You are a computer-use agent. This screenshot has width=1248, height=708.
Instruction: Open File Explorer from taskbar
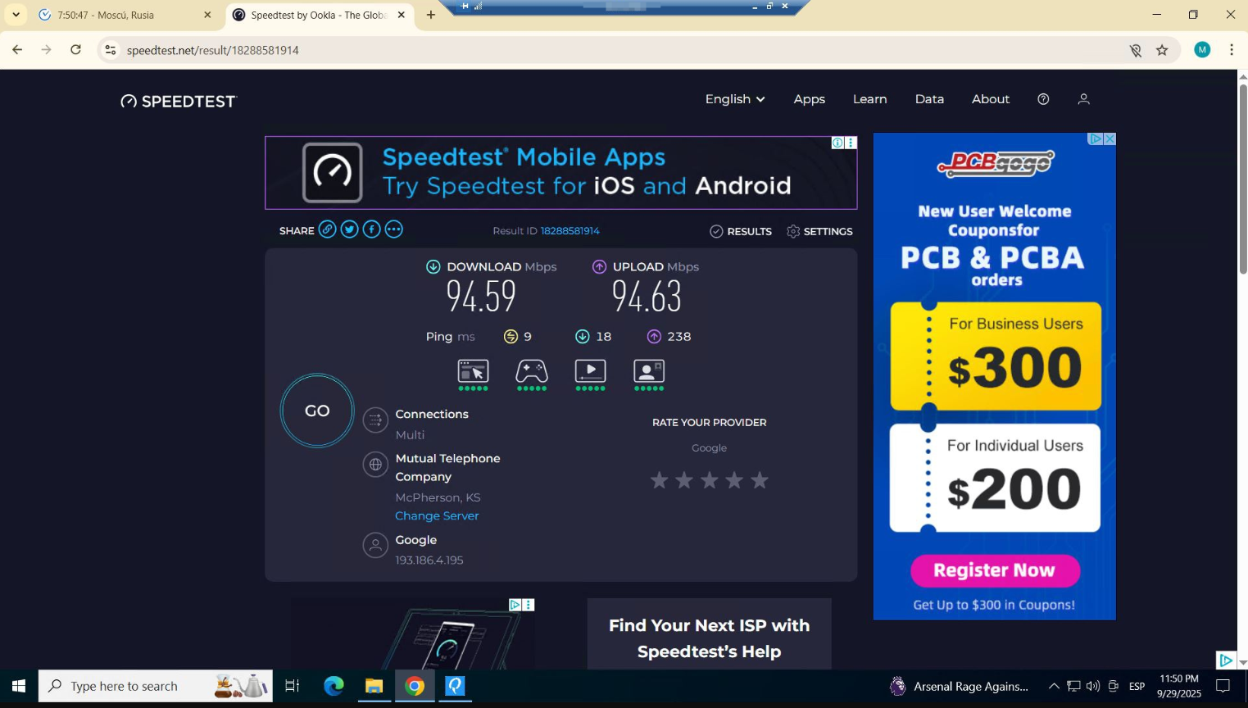374,686
